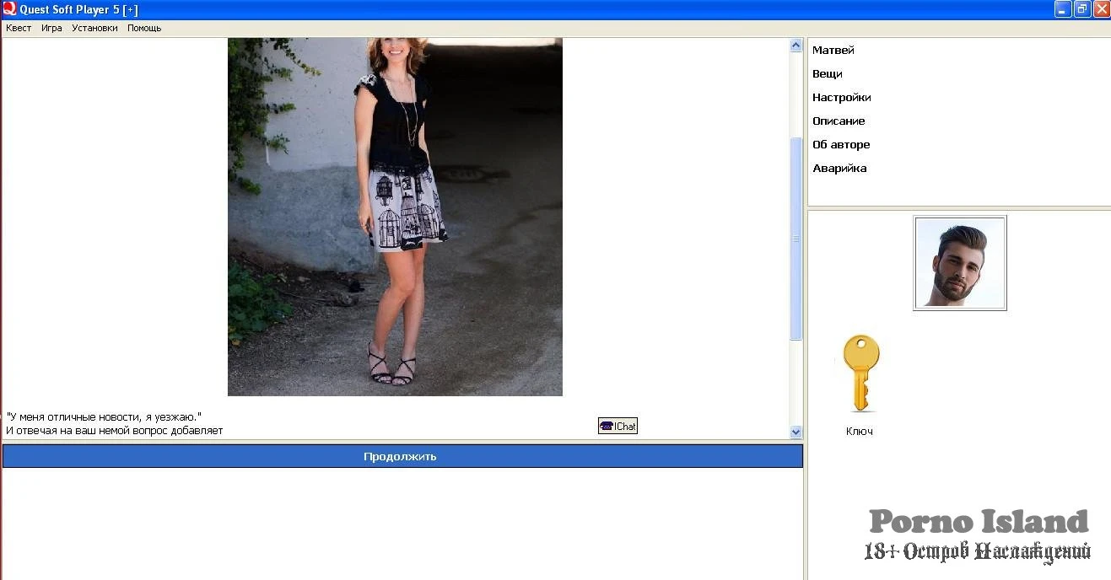Click the bearded man character portrait
The height and width of the screenshot is (580, 1111).
coord(959,263)
